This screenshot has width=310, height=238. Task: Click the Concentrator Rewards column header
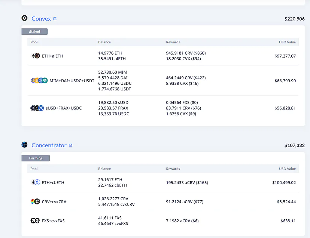[x=173, y=169]
